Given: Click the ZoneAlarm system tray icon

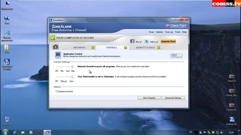Looking at the screenshot, I should click(x=200, y=132).
